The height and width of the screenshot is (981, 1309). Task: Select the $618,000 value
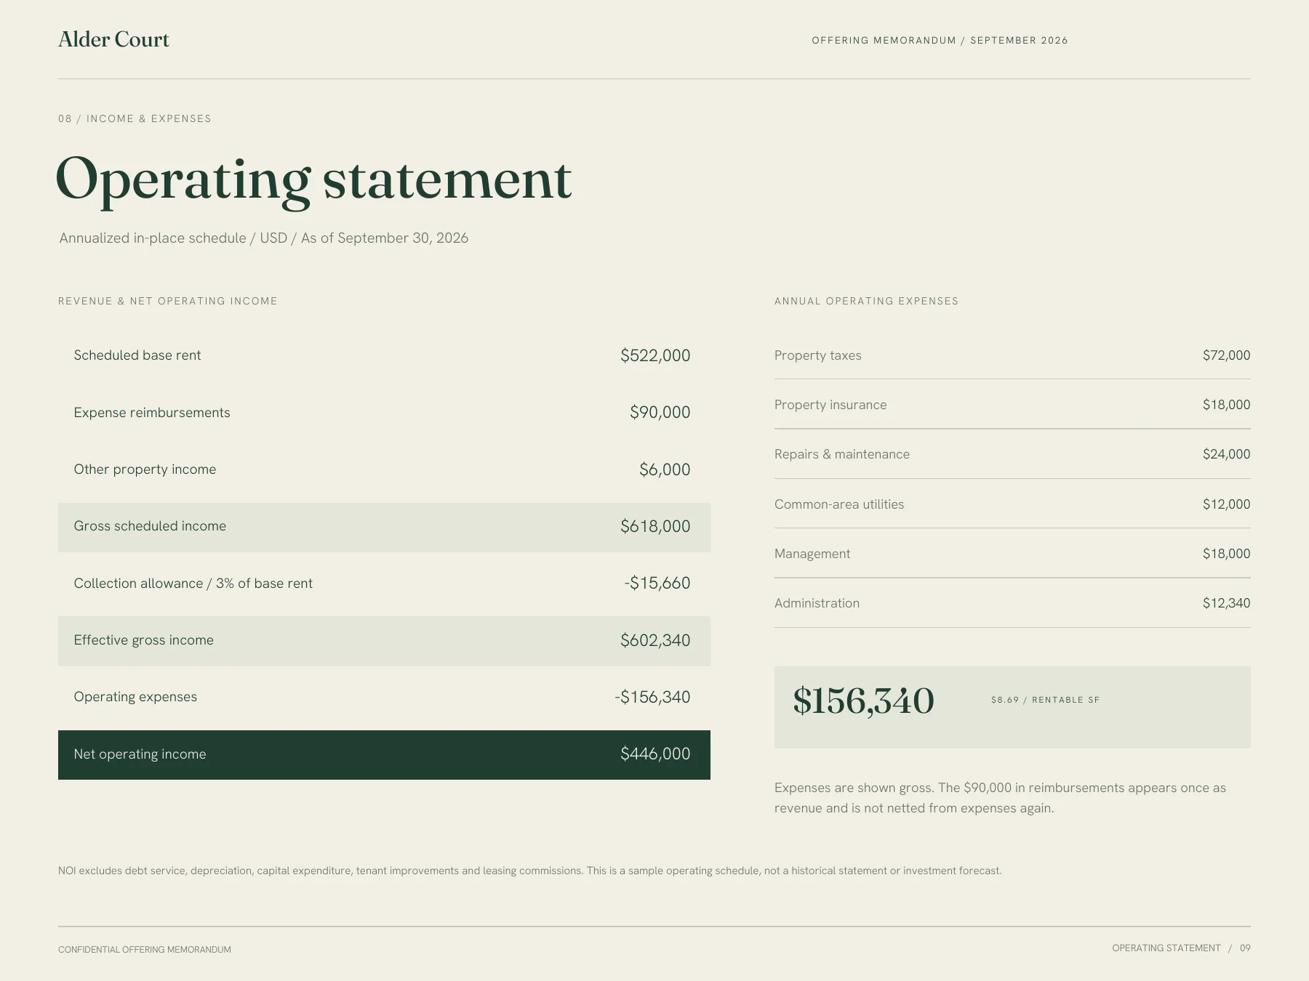[655, 526]
